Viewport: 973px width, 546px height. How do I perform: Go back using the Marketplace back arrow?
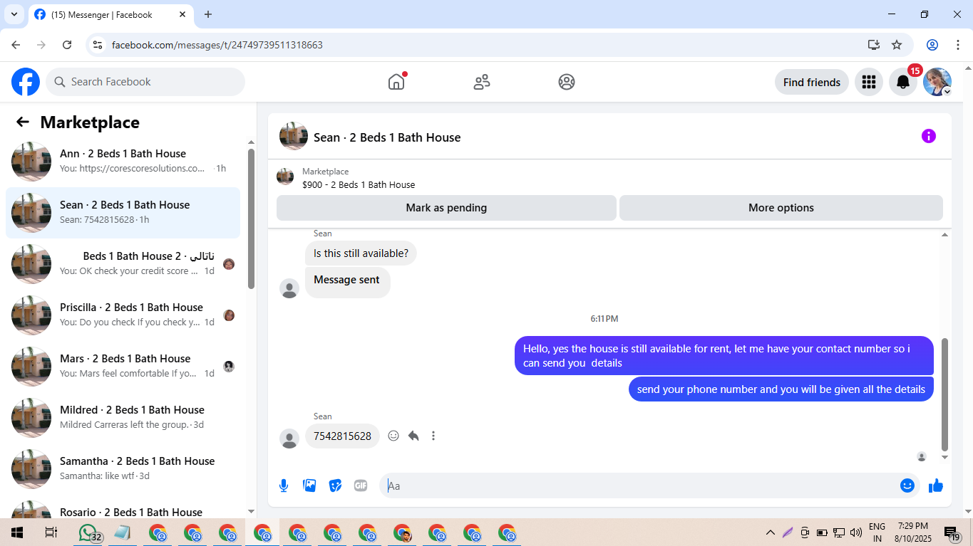23,122
